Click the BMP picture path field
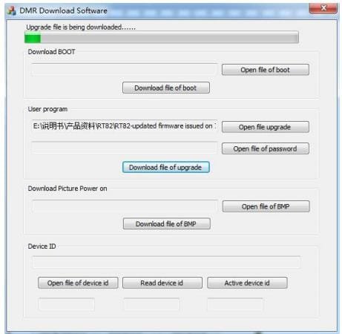Viewport: 342px width, 334px height. [125, 206]
